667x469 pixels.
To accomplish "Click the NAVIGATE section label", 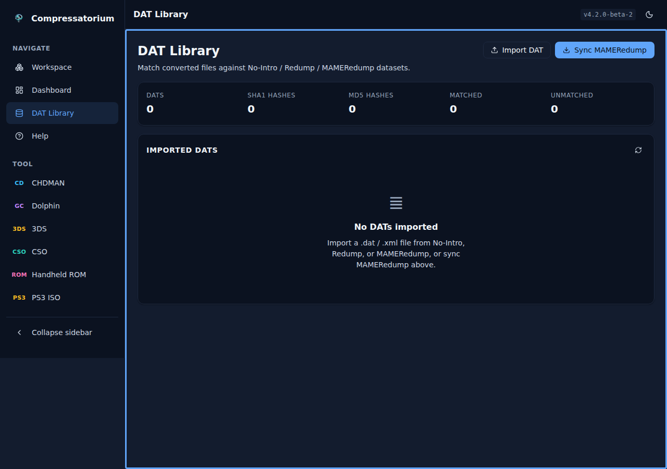I will point(31,48).
